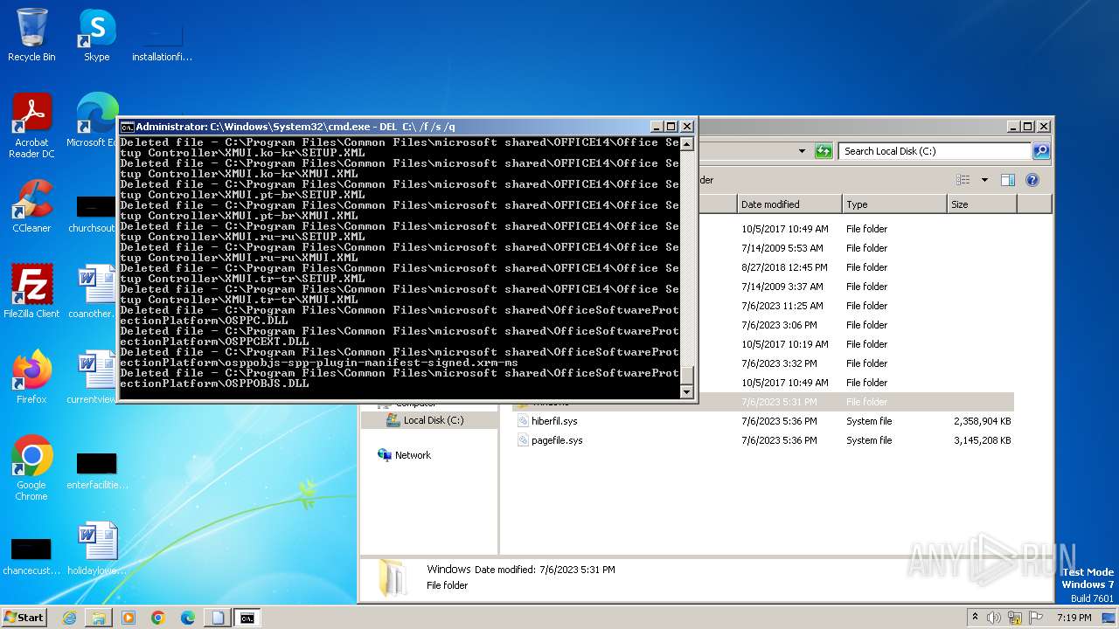Open the volume control in system tray
Viewport: 1119px width, 629px height.
coord(994,618)
